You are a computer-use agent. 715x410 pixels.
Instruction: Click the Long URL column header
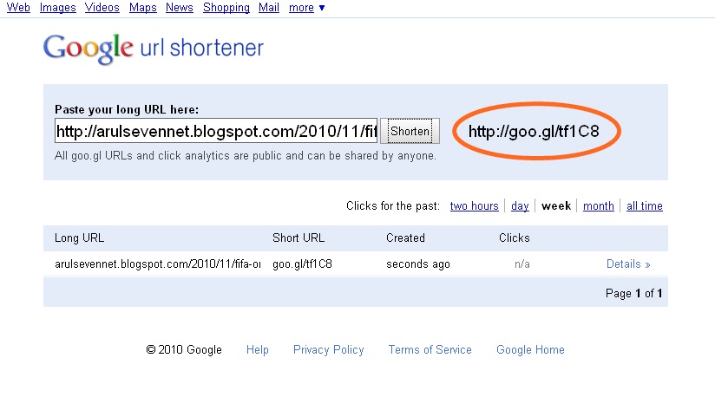[79, 238]
